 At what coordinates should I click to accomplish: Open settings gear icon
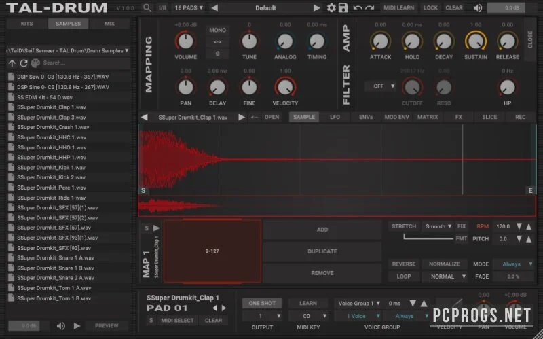tap(331, 7)
